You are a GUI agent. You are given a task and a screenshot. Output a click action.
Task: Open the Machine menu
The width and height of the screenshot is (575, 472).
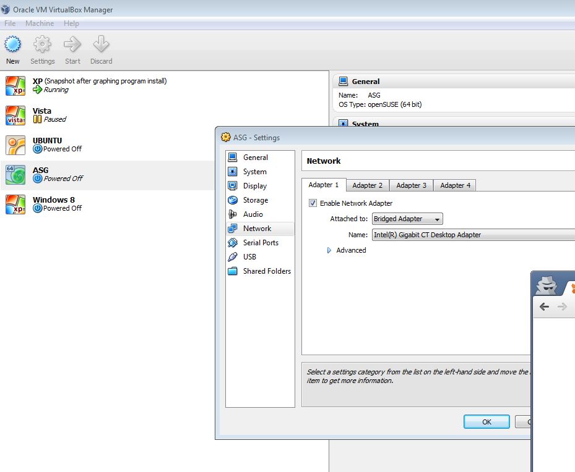click(40, 23)
